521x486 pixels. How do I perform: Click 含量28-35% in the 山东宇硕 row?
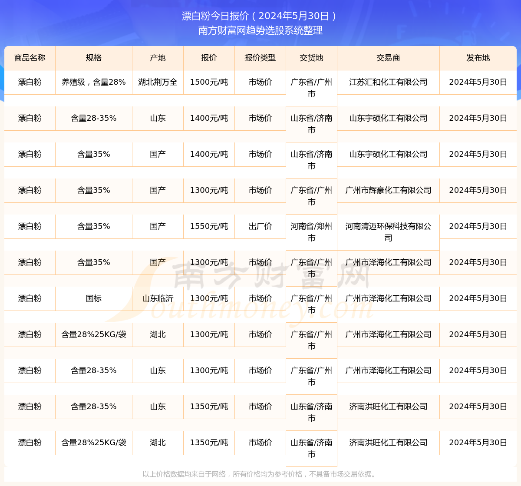tap(94, 118)
